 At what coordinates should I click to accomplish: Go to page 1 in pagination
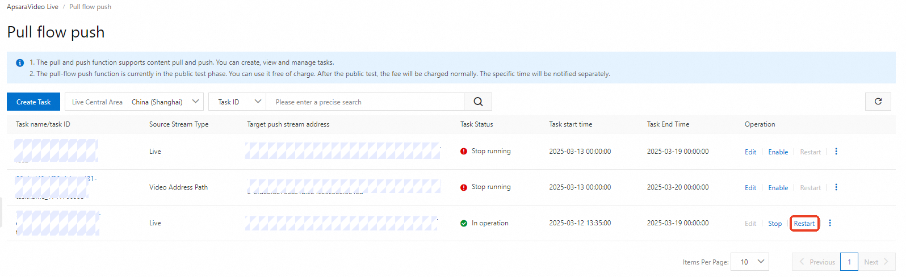click(849, 262)
